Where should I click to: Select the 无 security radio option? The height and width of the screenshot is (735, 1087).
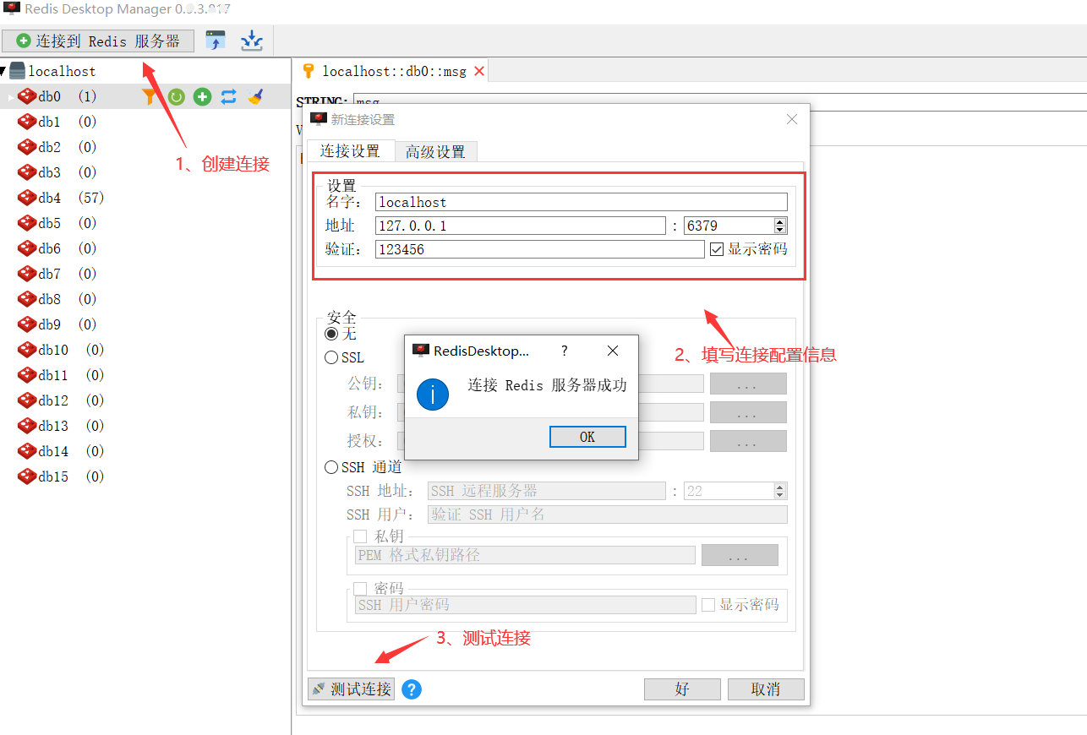pyautogui.click(x=331, y=334)
